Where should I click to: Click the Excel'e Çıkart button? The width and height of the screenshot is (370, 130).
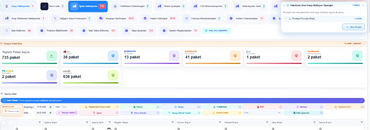coord(221,113)
